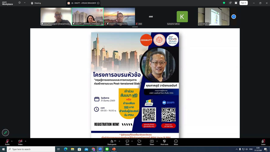
Task: Open meeting info icon near Zoom Workplace
Action: [x=19, y=3]
